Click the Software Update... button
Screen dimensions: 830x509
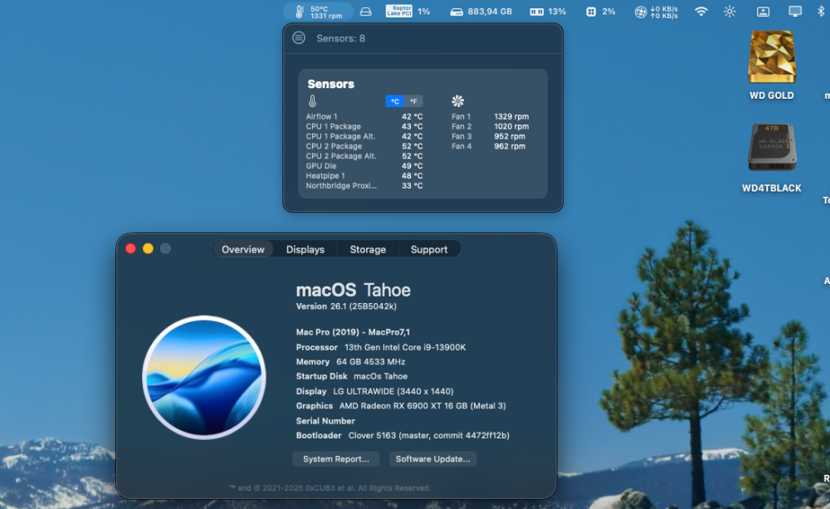coord(432,459)
